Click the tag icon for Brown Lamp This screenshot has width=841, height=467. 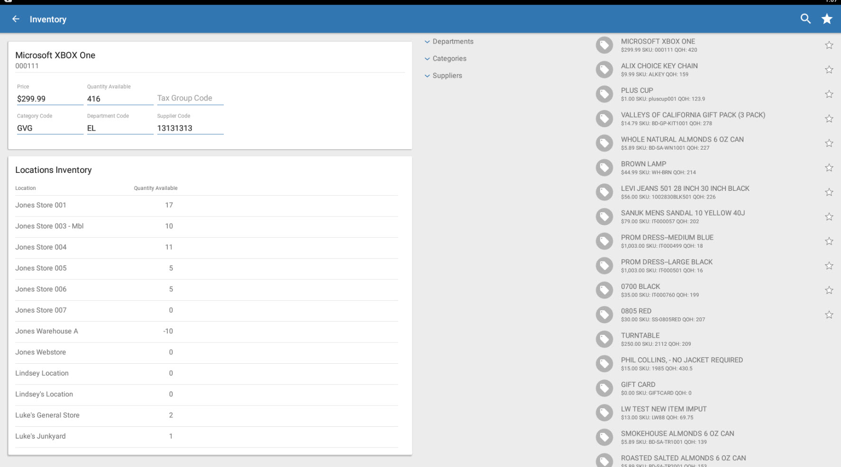click(604, 168)
